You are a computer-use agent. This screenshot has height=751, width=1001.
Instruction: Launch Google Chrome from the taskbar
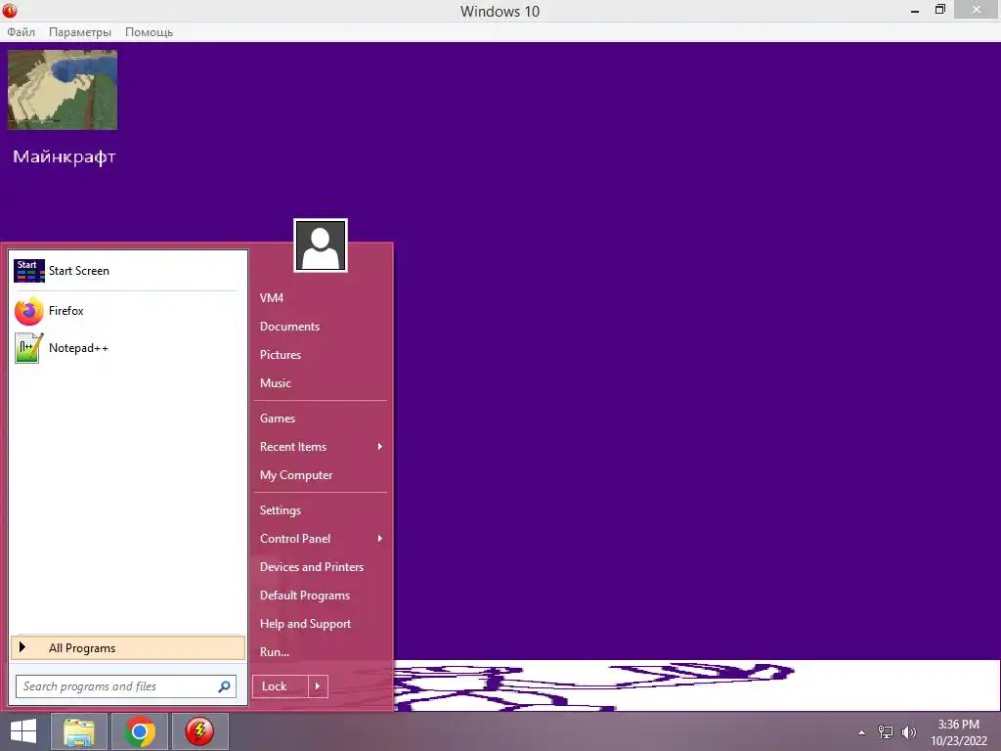point(140,731)
